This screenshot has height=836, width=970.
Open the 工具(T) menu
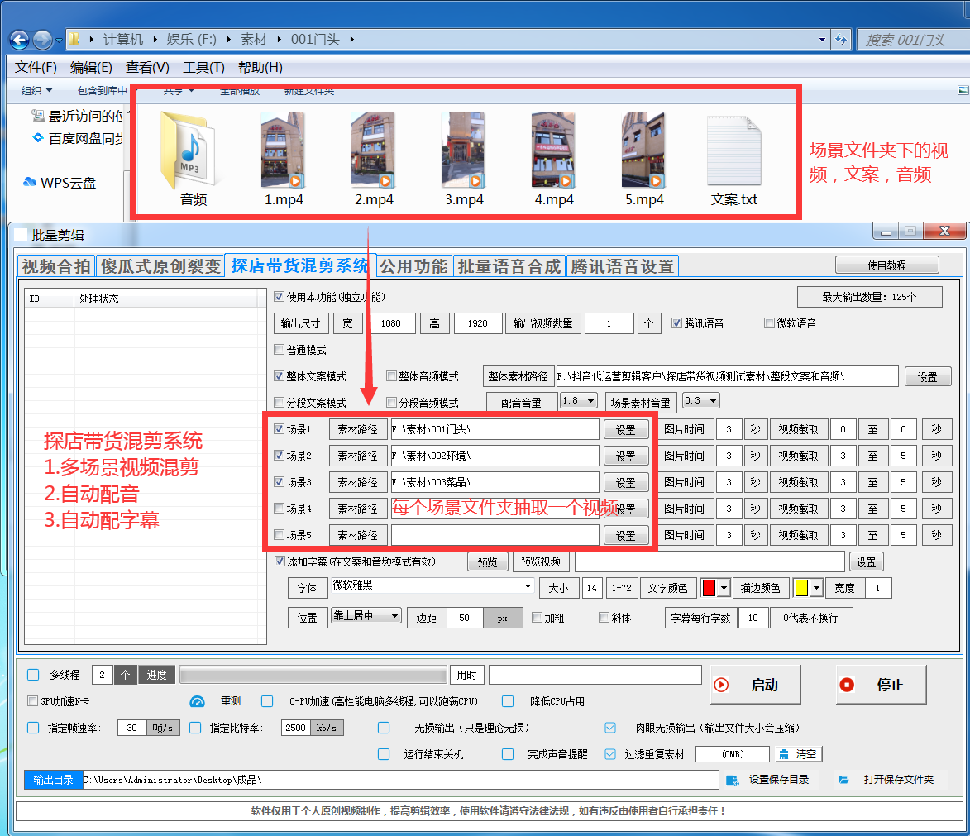pyautogui.click(x=203, y=67)
